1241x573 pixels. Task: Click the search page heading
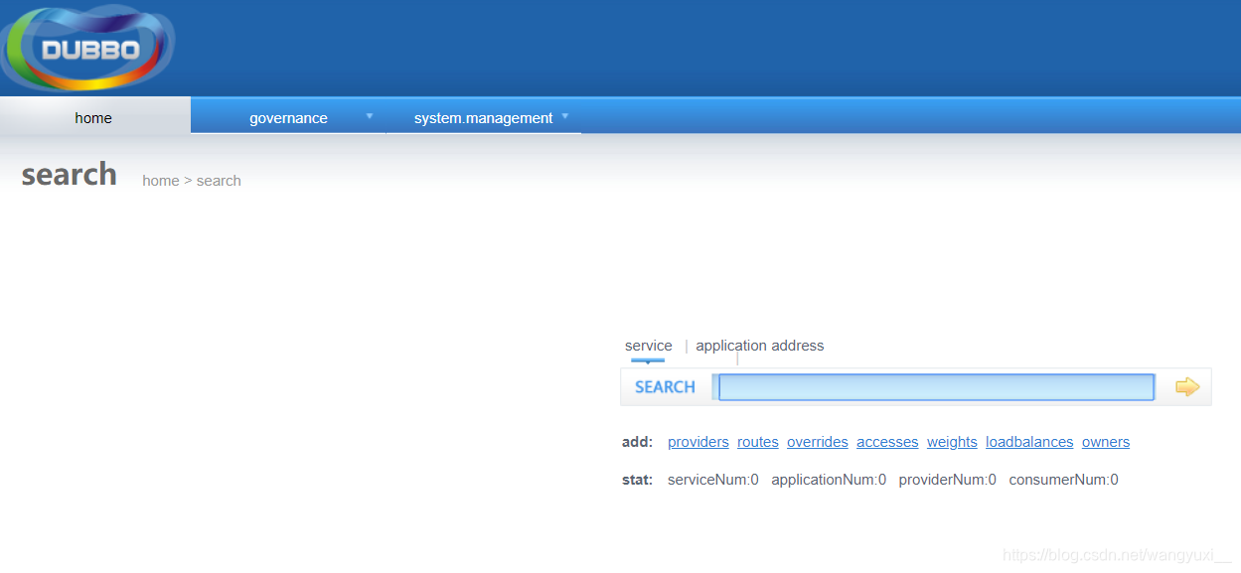tap(69, 175)
